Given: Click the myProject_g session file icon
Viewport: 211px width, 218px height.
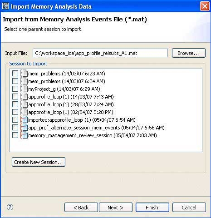Looking at the screenshot, I should (x=24, y=89).
